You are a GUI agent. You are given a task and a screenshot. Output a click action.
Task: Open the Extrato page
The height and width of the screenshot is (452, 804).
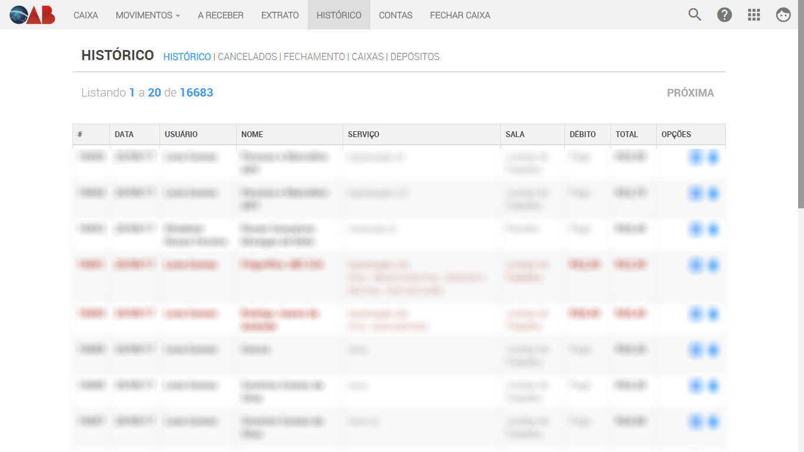pos(280,15)
